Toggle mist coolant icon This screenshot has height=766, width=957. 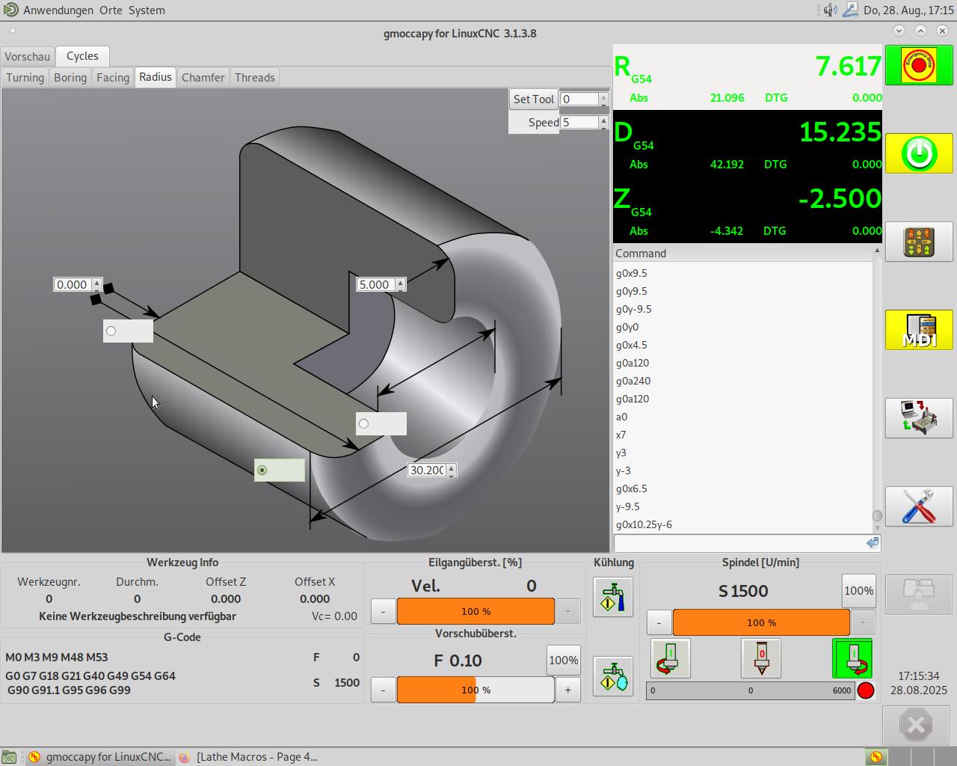tap(612, 676)
